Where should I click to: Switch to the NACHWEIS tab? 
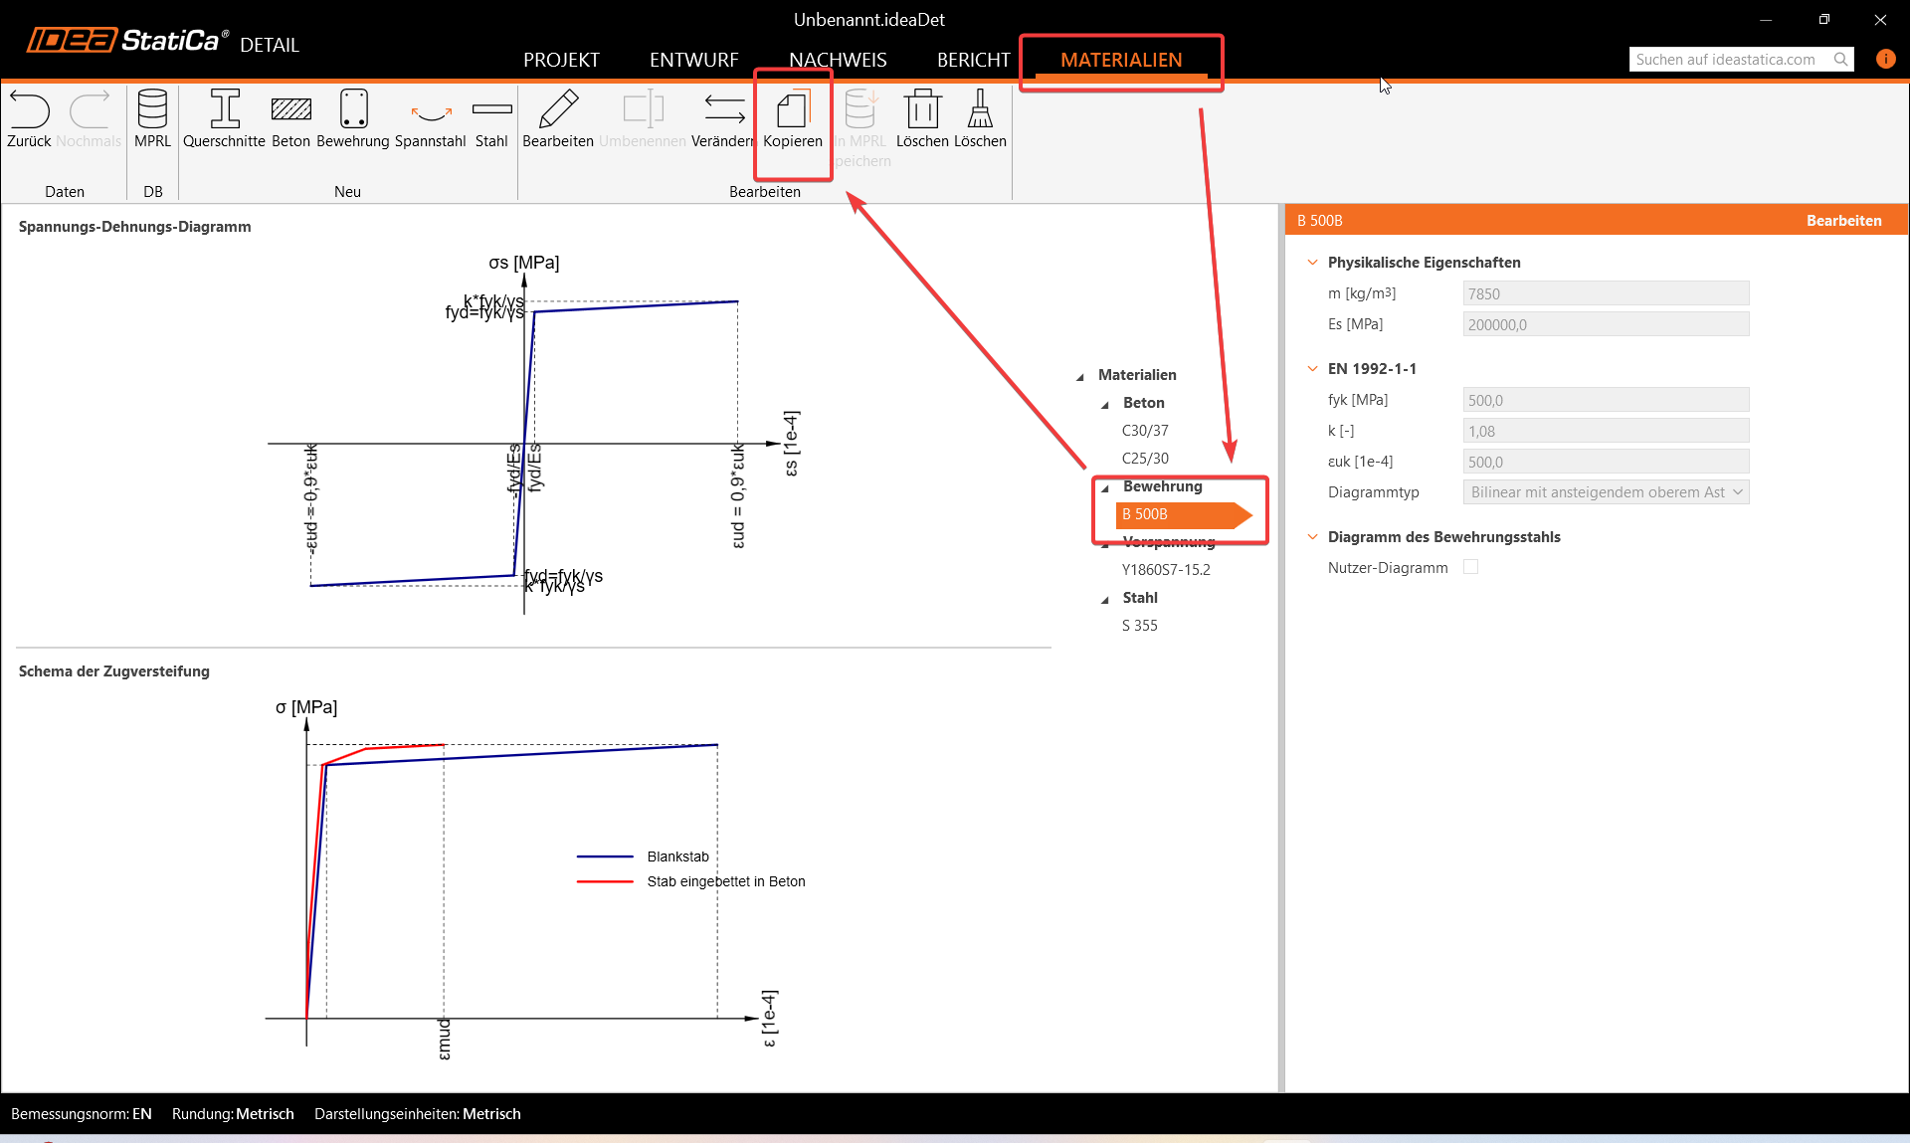click(x=838, y=60)
